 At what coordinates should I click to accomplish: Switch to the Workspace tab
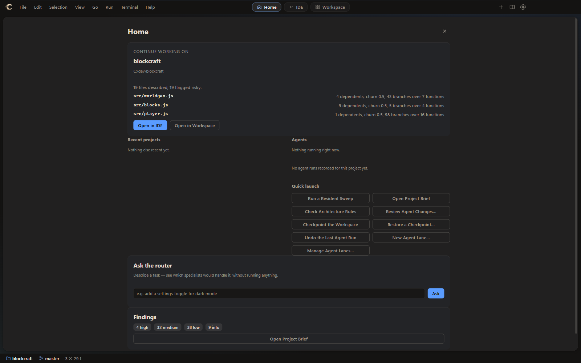point(330,7)
